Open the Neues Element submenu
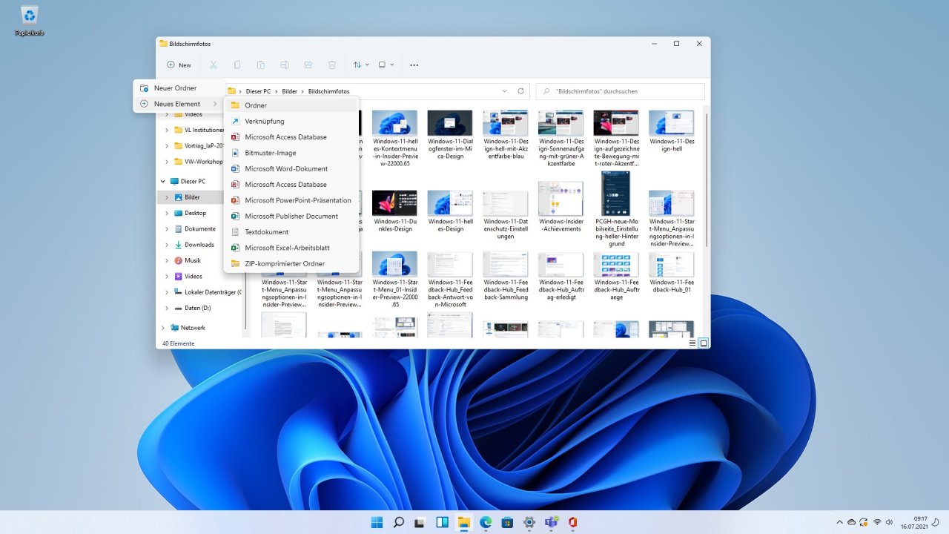This screenshot has width=949, height=534. pos(179,104)
